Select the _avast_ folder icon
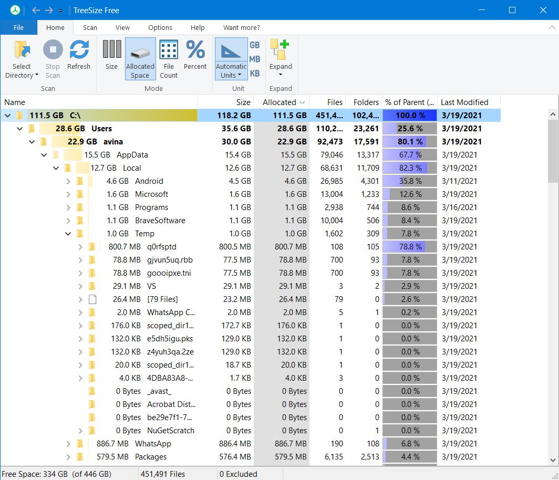559x480 pixels. pos(92,391)
